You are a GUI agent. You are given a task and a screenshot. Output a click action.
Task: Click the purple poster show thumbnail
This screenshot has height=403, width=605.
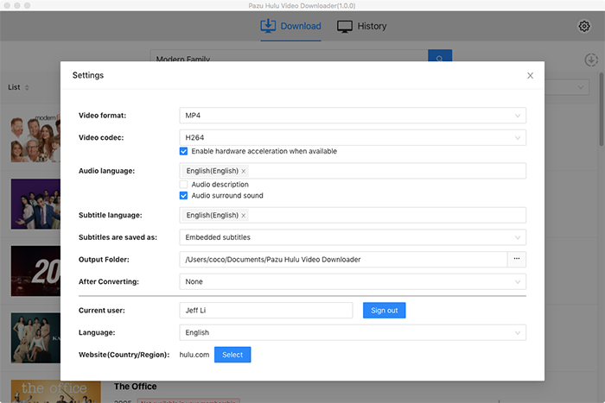[35, 204]
